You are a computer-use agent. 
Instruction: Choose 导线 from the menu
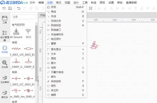[66, 12]
